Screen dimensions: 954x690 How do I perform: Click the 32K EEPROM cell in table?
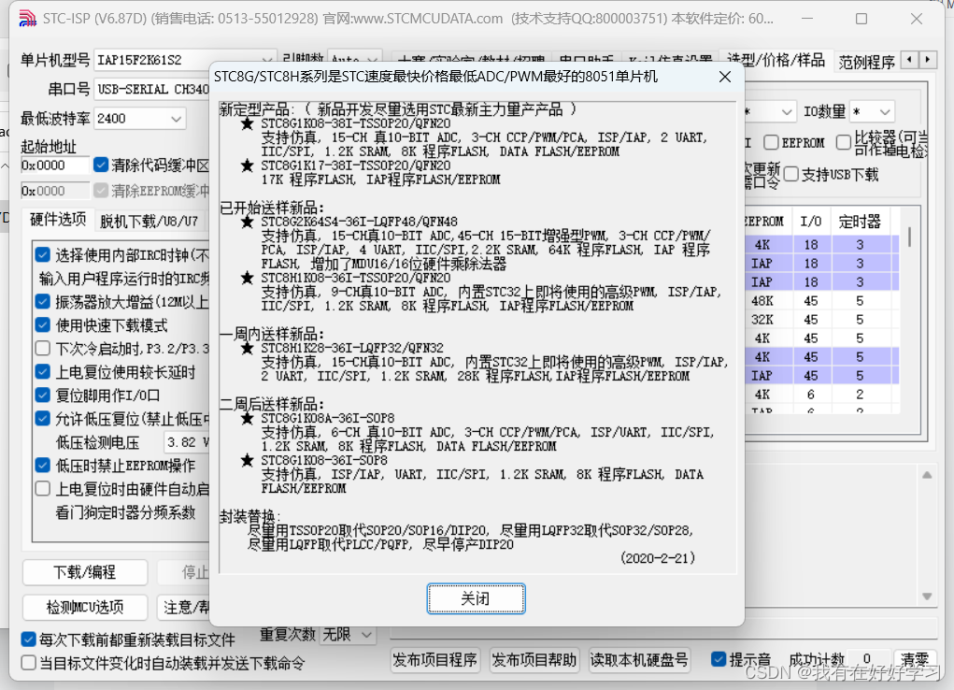(762, 320)
